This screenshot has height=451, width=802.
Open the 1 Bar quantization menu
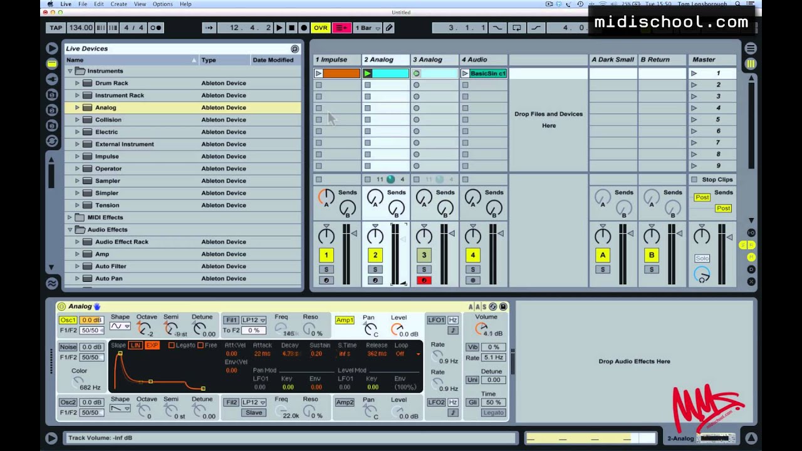click(367, 28)
